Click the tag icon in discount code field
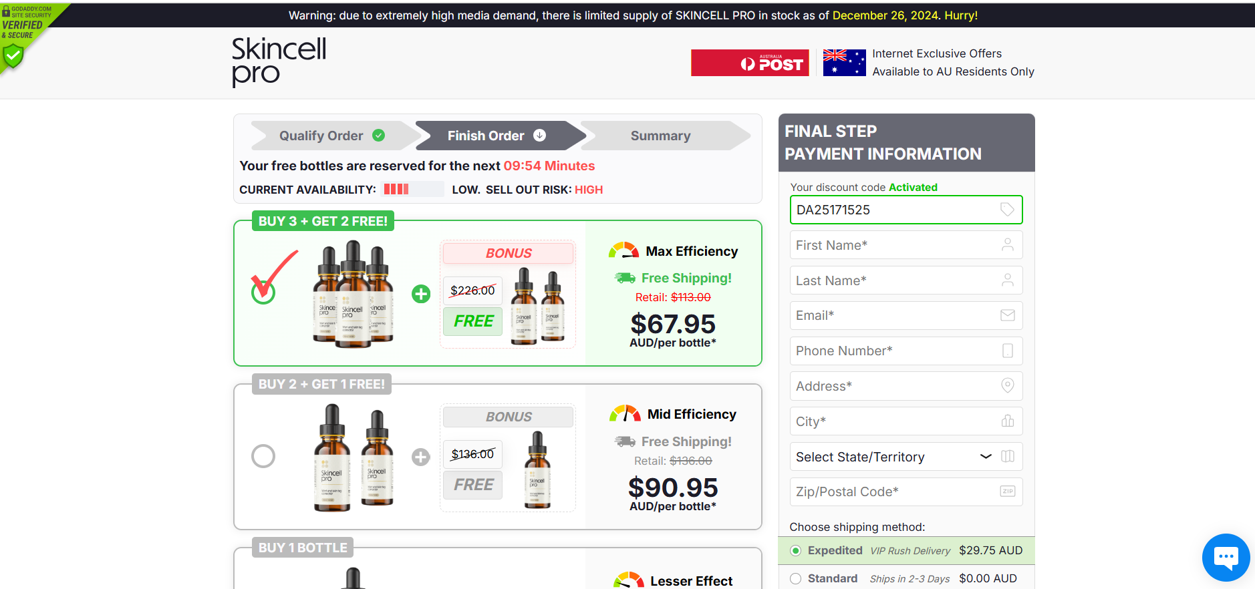The width and height of the screenshot is (1255, 589). [1007, 210]
